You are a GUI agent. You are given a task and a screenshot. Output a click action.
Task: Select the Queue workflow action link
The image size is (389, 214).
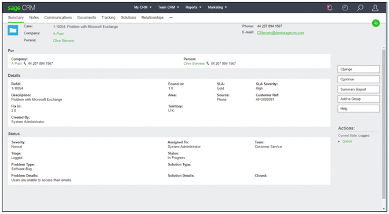[x=347, y=141]
